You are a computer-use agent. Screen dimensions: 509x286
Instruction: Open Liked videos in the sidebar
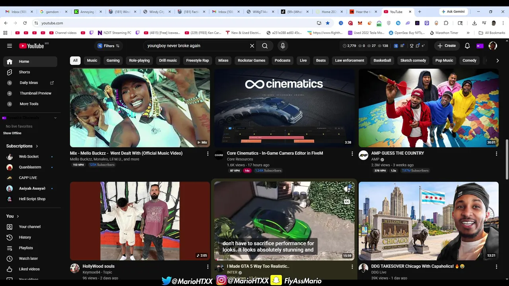coord(31,269)
